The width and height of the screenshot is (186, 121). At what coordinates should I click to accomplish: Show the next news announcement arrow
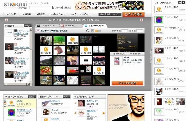(x=142, y=20)
